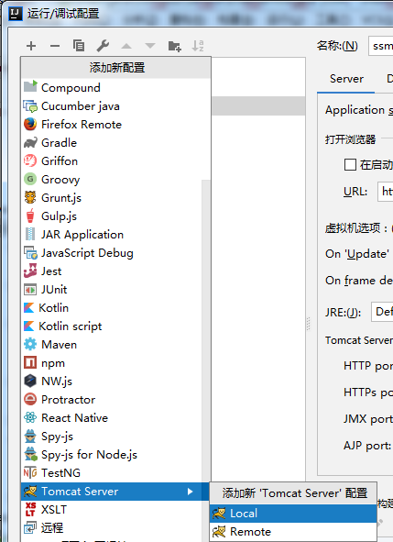Choose React Native entry
393x542 pixels.
[x=112, y=417]
